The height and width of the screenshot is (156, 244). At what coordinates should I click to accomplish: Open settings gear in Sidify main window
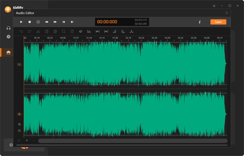(11, 145)
